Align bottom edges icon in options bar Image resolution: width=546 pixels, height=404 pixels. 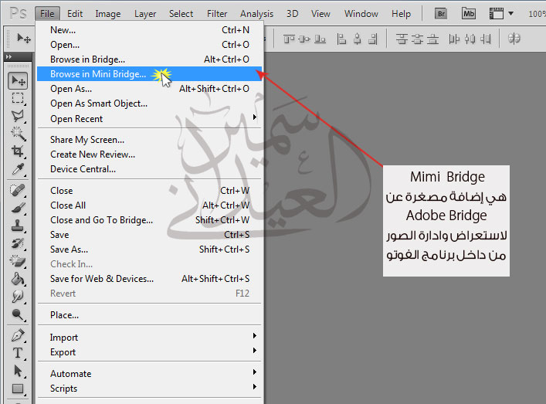coord(320,39)
